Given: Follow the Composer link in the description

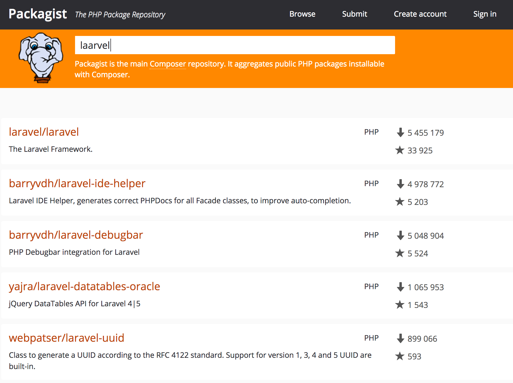Looking at the screenshot, I should point(168,64).
